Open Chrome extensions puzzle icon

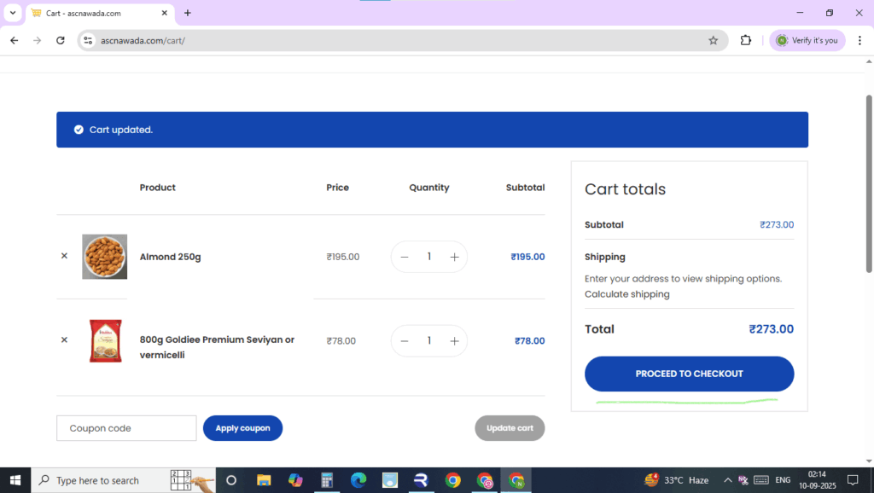(745, 40)
